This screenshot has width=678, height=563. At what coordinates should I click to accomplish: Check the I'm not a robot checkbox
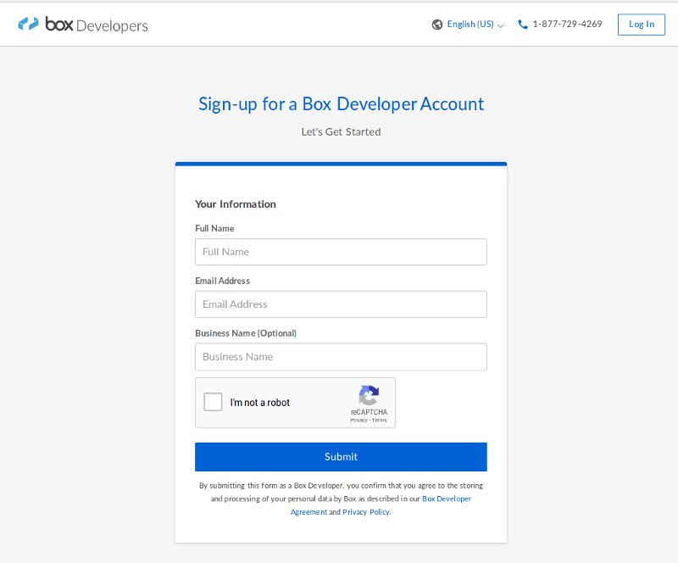pyautogui.click(x=213, y=402)
